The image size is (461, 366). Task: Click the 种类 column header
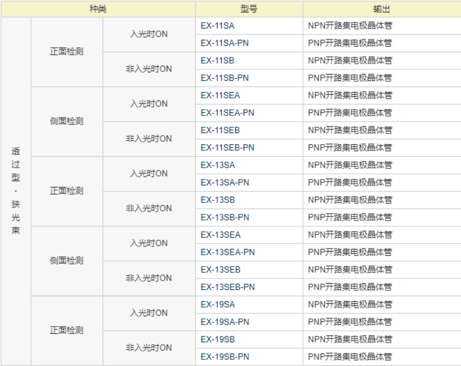98,9
